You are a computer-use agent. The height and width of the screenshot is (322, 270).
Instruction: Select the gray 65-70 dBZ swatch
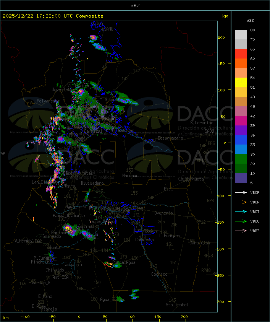tap(241, 44)
